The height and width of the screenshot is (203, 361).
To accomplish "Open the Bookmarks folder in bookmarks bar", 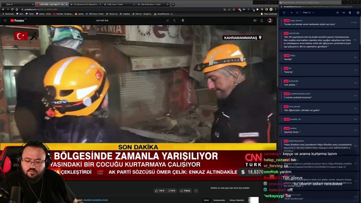I will click(x=8, y=14).
